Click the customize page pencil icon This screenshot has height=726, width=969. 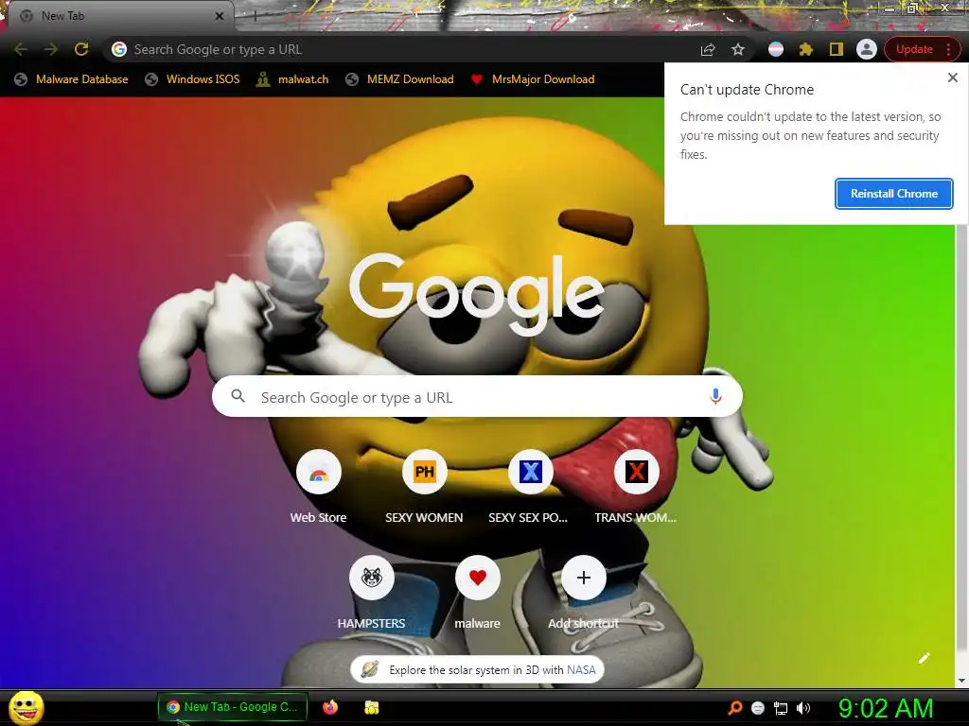[924, 658]
